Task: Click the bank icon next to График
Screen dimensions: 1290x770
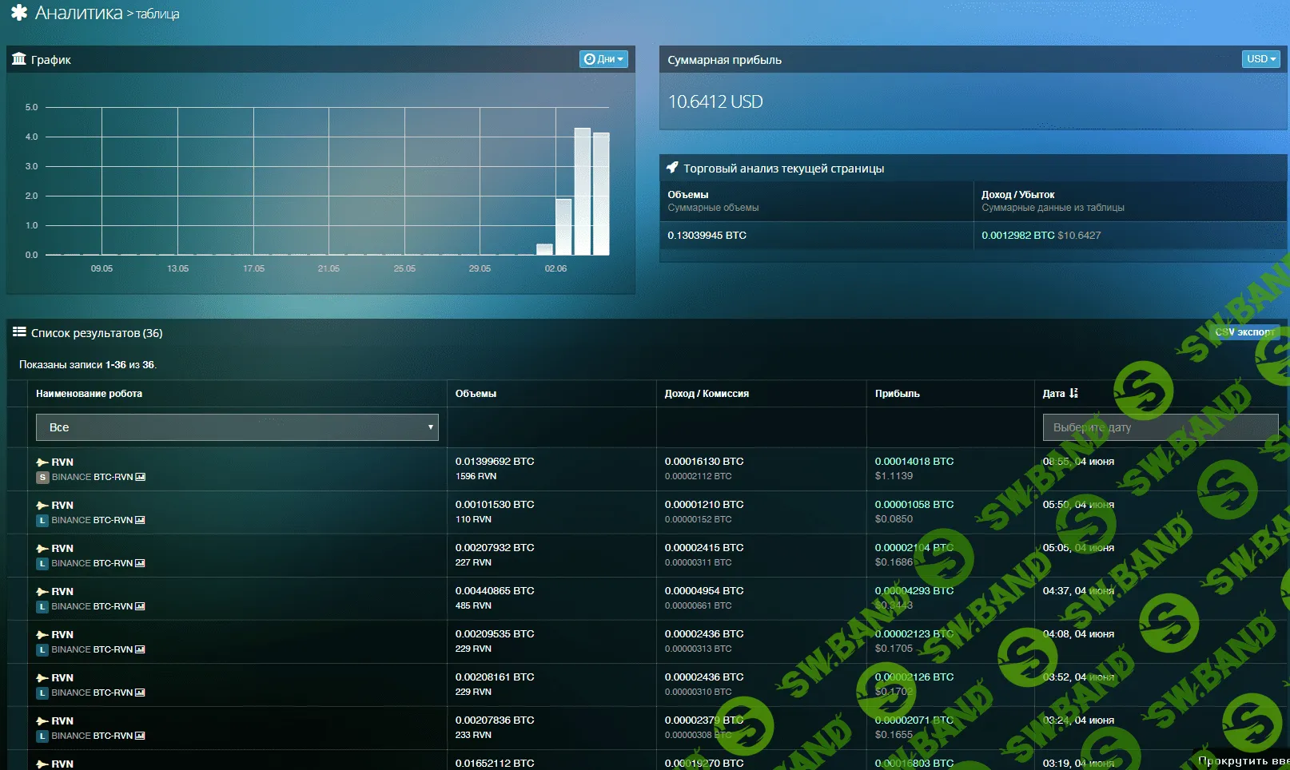Action: [x=19, y=59]
